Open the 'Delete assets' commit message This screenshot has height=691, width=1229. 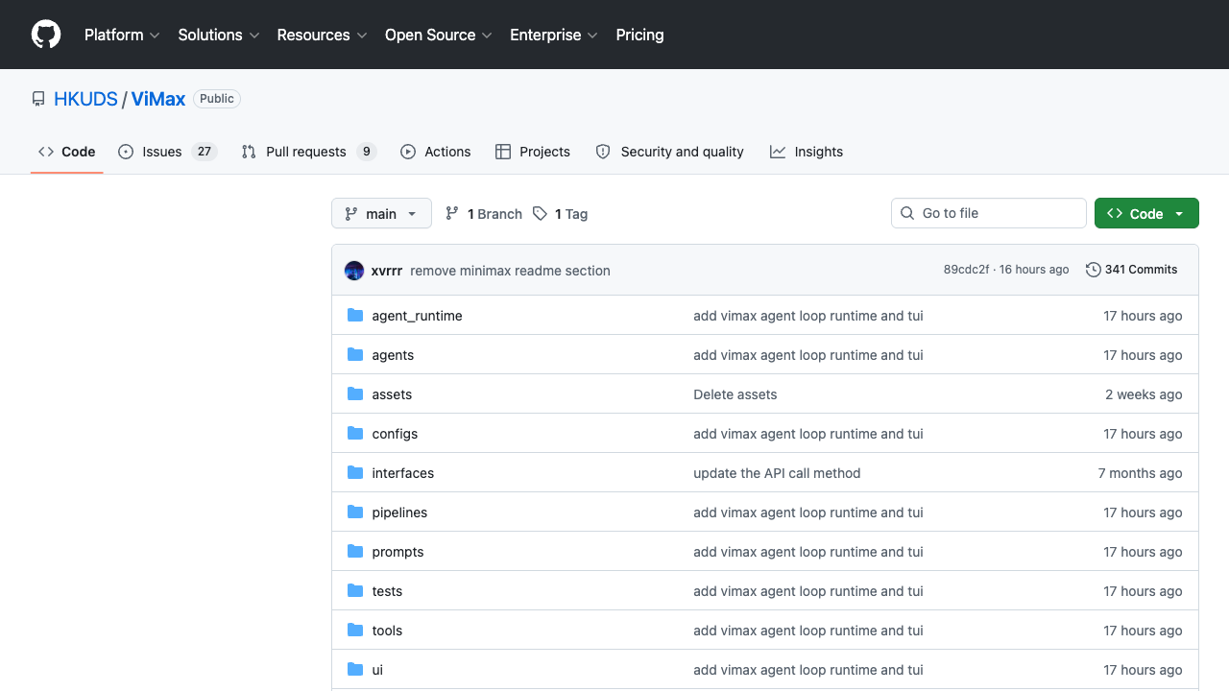coord(735,394)
